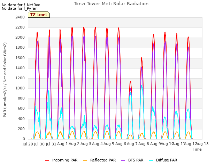The image size is (223, 167).
Task: Click the 1600 y-axis tick label
Action: pos(20,58)
